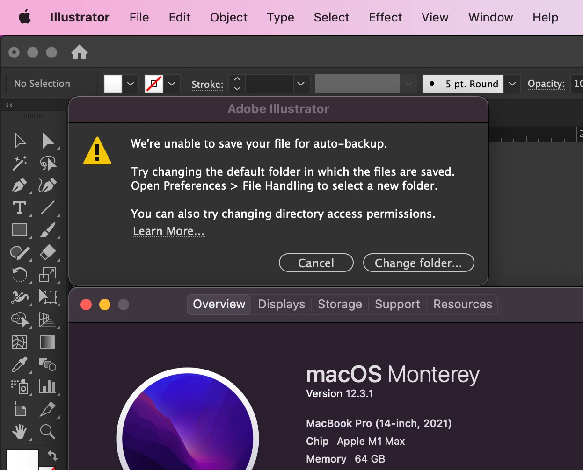
Task: Select the Selection tool arrow
Action: click(x=20, y=140)
